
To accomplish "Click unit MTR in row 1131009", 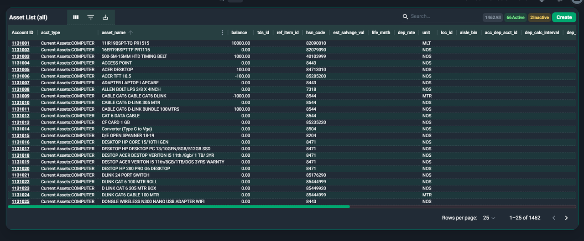I will click(427, 96).
